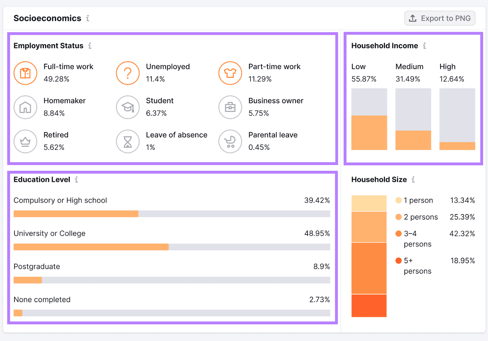The image size is (488, 341).
Task: Open the Employment Status info tooltip
Action: pos(90,46)
